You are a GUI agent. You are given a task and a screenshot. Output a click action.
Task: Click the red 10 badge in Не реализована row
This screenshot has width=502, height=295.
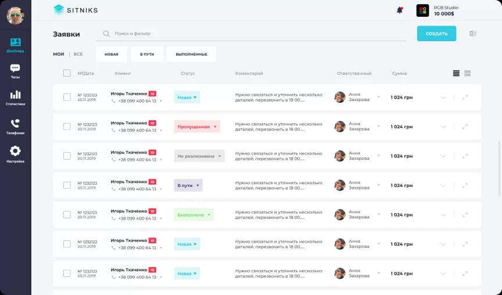(x=152, y=153)
